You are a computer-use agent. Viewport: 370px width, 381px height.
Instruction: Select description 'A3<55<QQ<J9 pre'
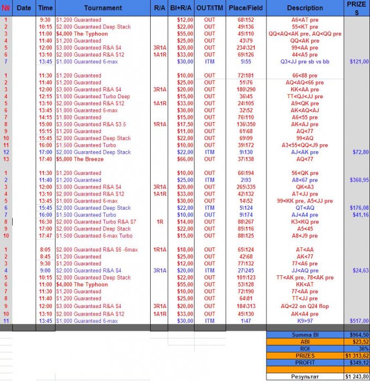pos(305,145)
